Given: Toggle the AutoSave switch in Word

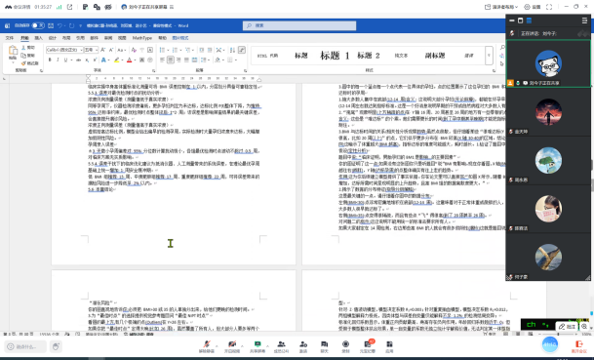Looking at the screenshot, I should coord(38,25).
